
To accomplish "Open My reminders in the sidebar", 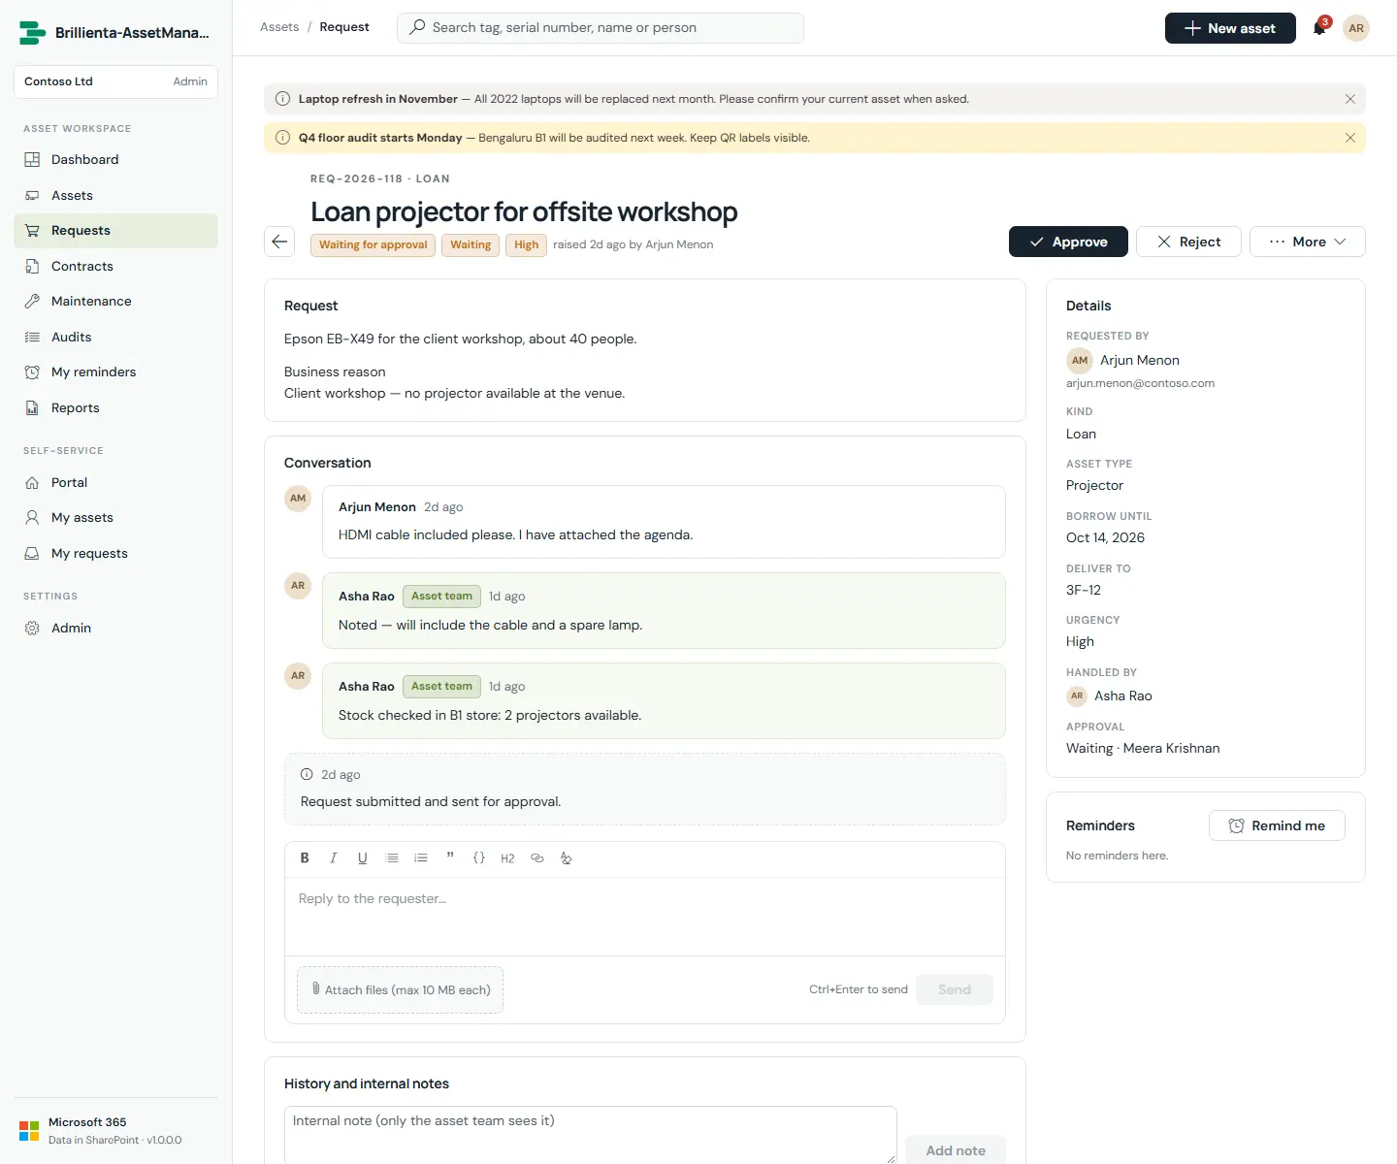I will (x=115, y=372).
